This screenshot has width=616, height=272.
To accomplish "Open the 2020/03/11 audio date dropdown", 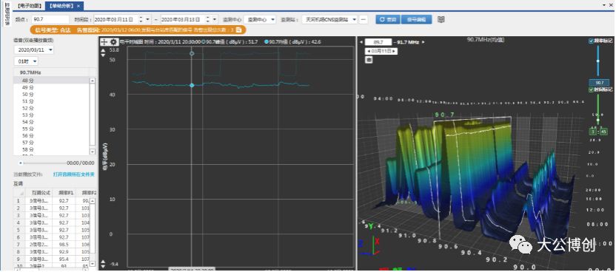I will pyautogui.click(x=34, y=50).
